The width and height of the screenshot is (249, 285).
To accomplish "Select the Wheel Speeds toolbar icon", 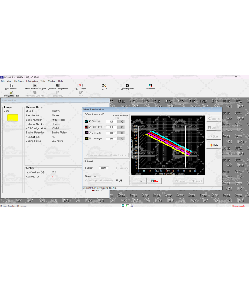I will 127,87.
